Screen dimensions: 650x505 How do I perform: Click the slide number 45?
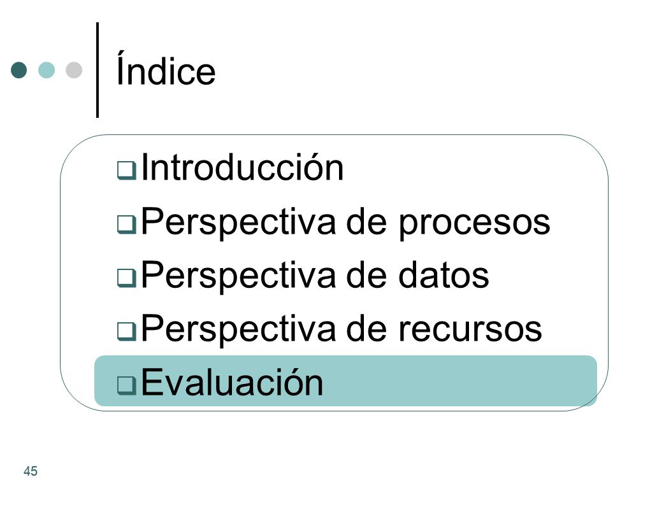pos(31,471)
